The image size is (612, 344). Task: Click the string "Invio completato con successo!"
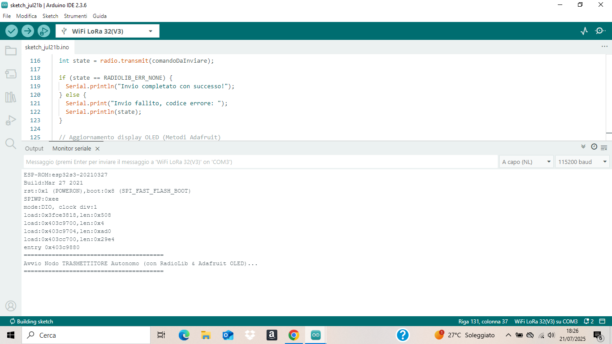click(172, 86)
